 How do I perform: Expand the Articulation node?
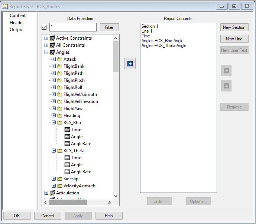pos(46,193)
